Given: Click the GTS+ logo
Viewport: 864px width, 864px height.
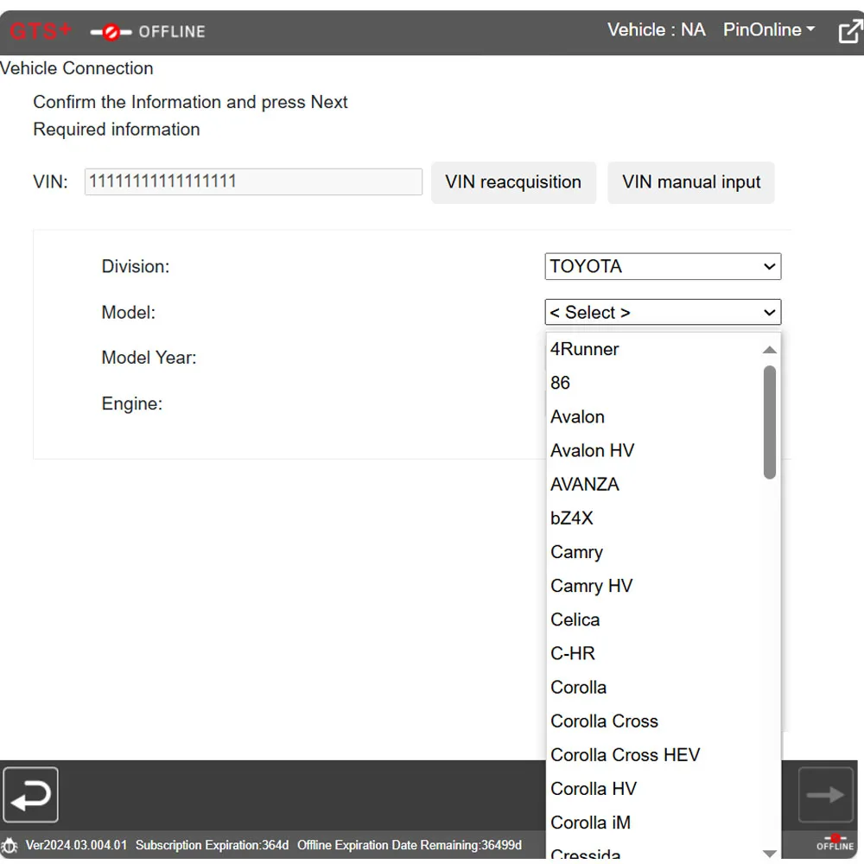Looking at the screenshot, I should (41, 31).
